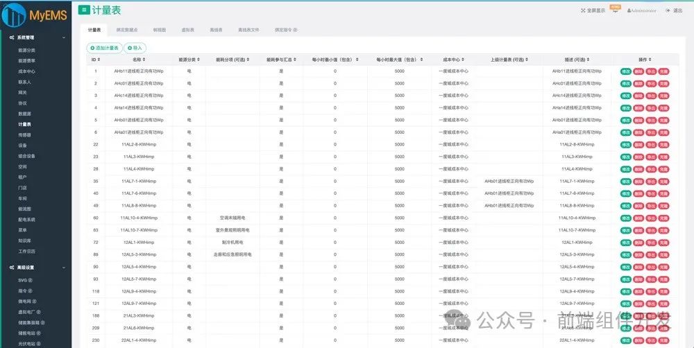Click the plus icon in 添加计量表

92,48
